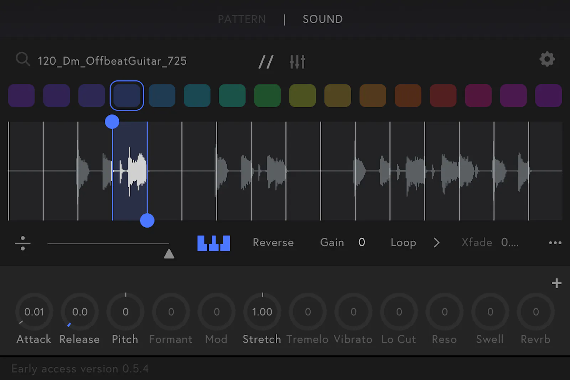
Task: Open the settings gear icon
Action: coord(547,59)
